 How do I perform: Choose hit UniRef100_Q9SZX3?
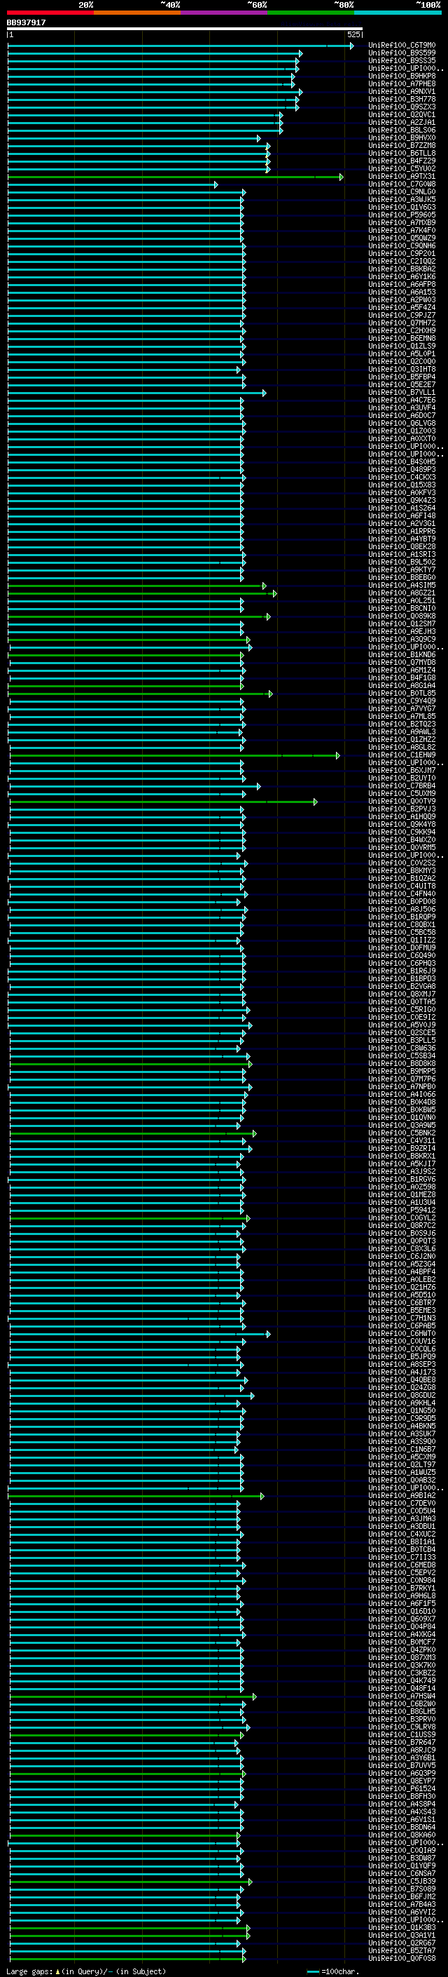tap(402, 107)
